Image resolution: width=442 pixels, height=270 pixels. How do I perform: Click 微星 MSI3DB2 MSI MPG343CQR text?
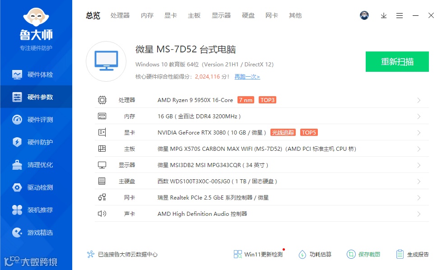coord(199,165)
